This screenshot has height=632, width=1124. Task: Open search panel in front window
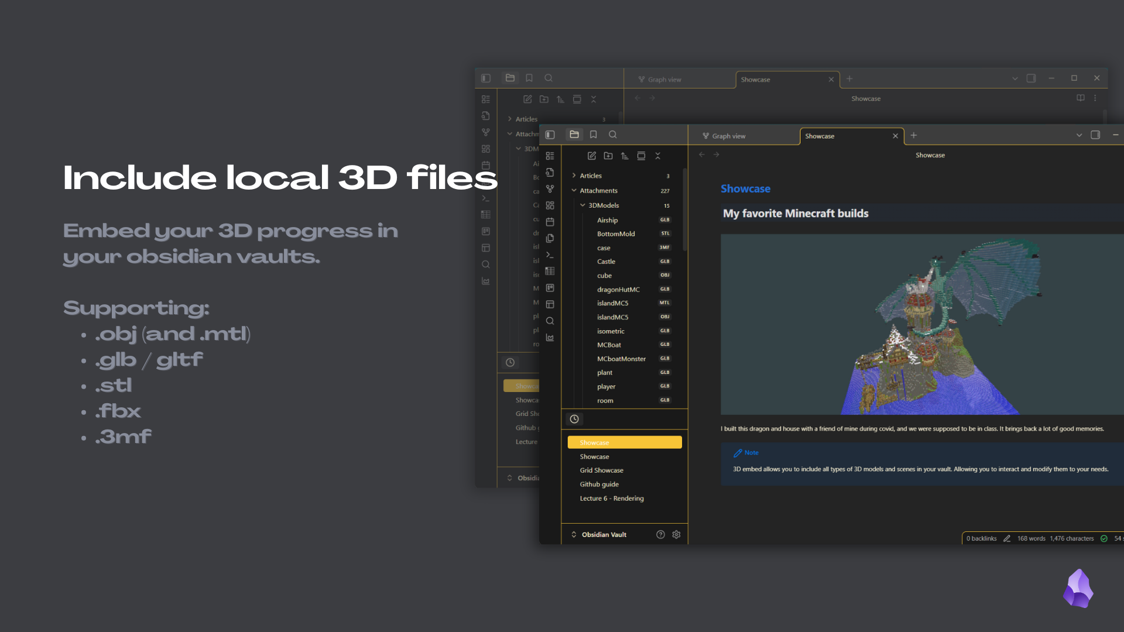[x=613, y=135]
